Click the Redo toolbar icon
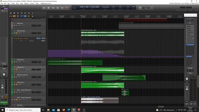The image size is (199, 112). pos(29,13)
